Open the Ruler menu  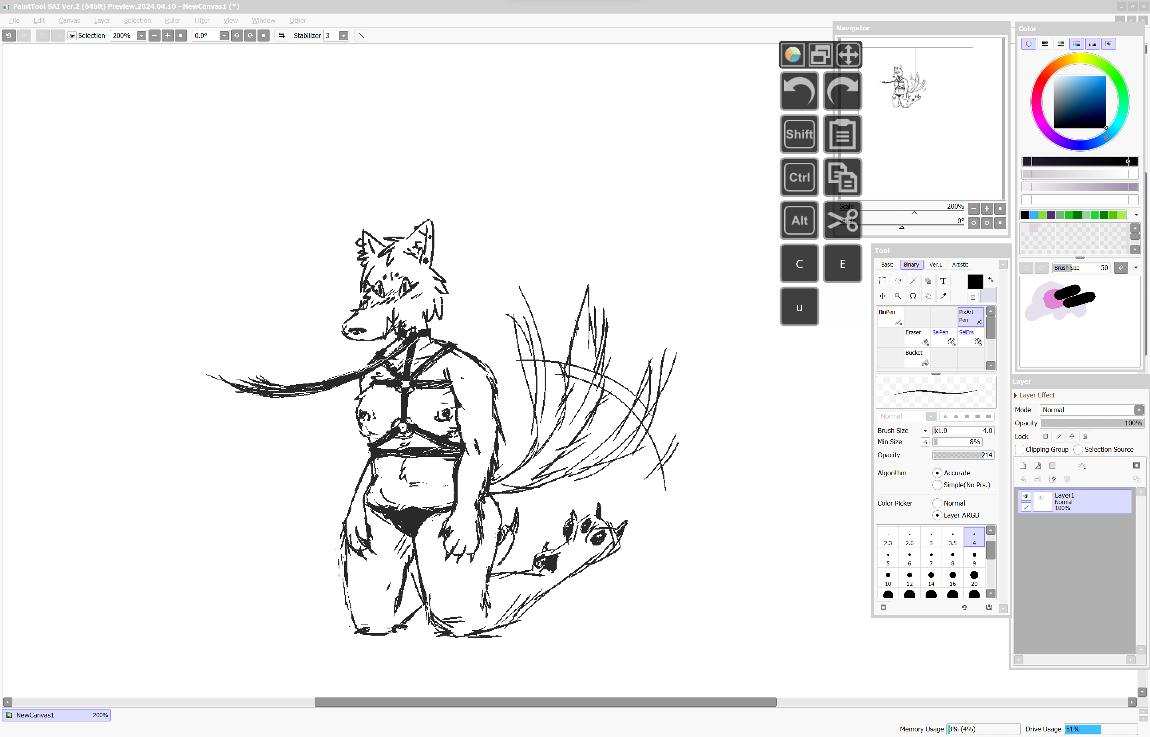(172, 21)
